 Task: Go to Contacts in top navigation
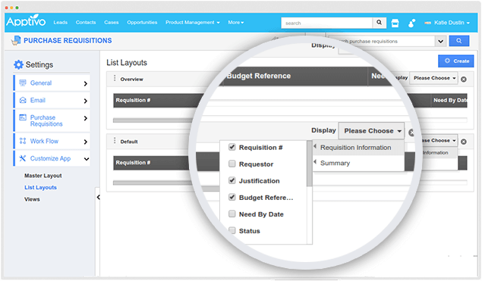coord(86,23)
